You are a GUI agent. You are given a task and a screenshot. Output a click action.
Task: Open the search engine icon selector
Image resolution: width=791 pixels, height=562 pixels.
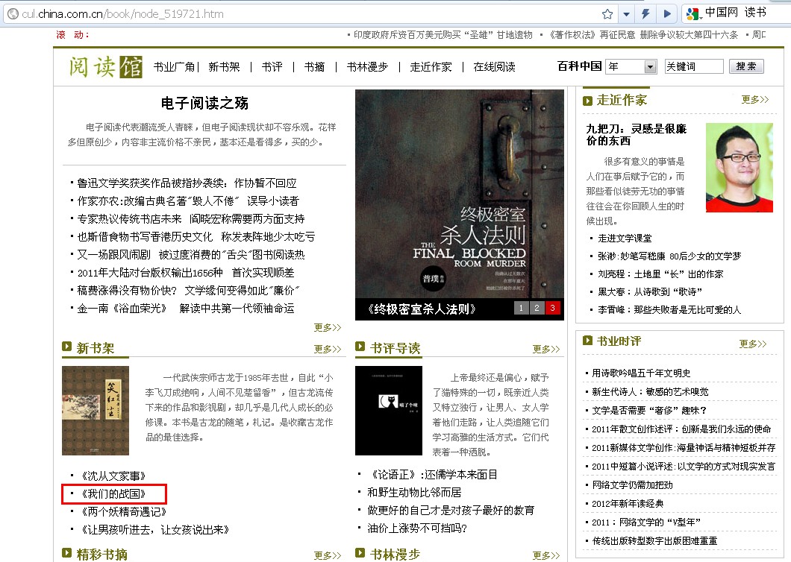[x=694, y=14]
